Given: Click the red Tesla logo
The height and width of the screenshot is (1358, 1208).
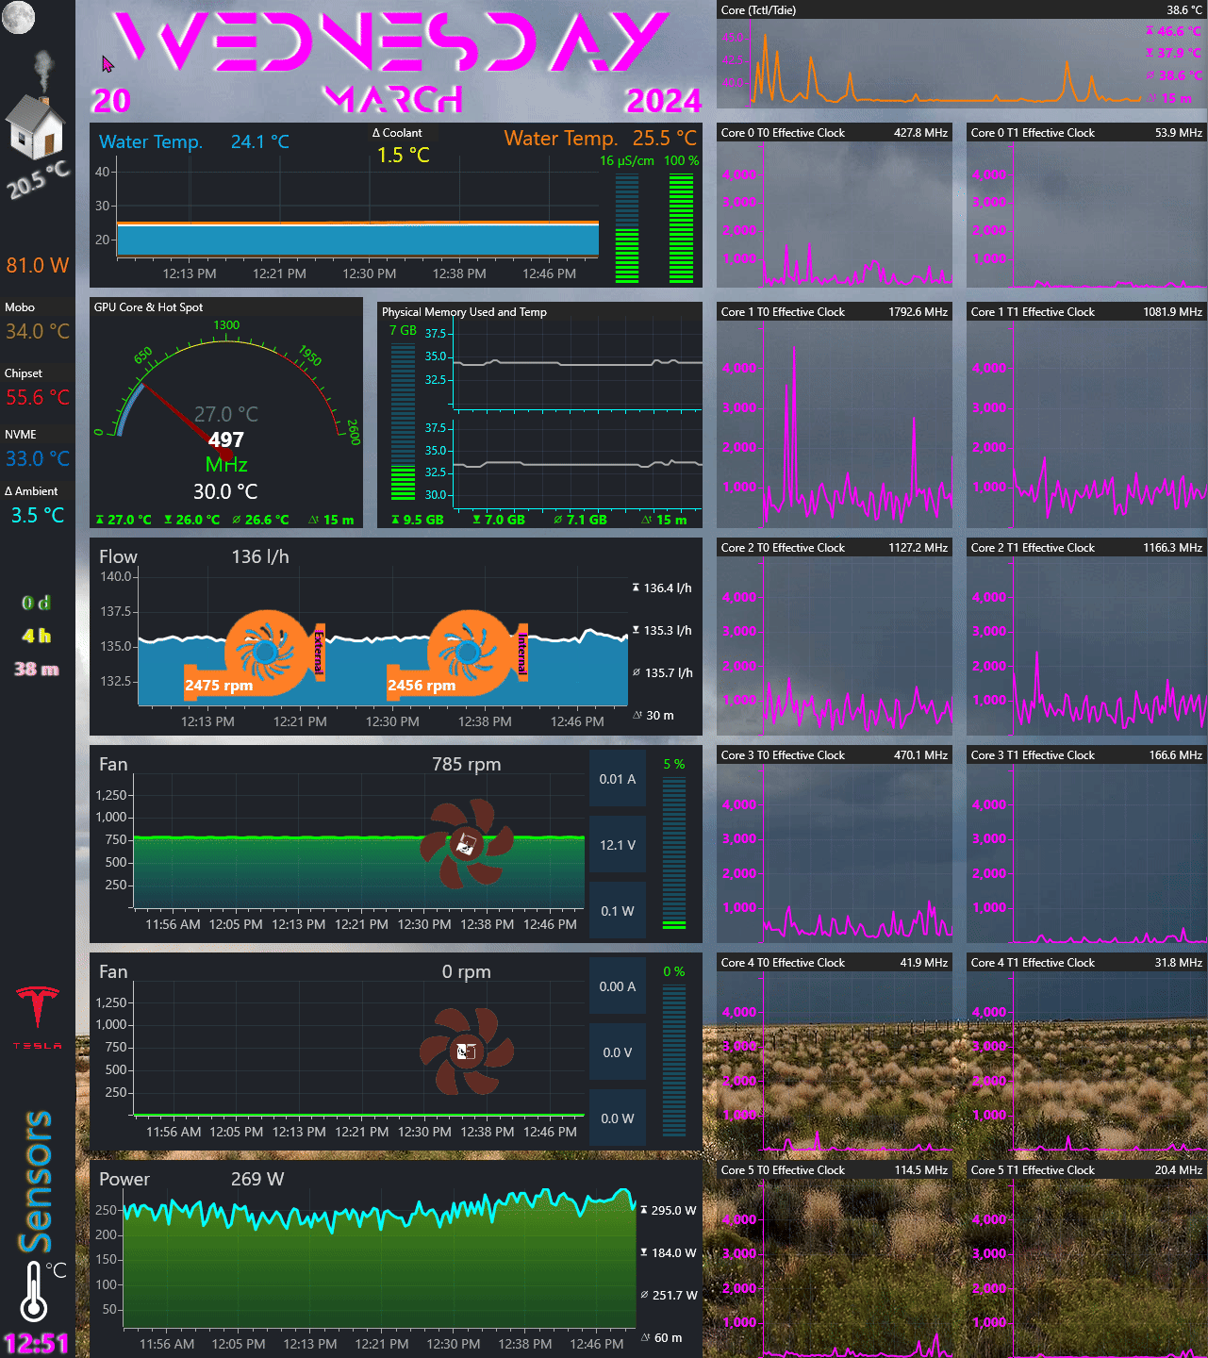Looking at the screenshot, I should tap(38, 1010).
